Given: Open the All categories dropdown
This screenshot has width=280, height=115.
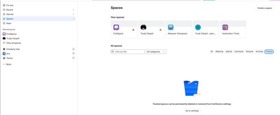Looking at the screenshot, I should [156, 52].
